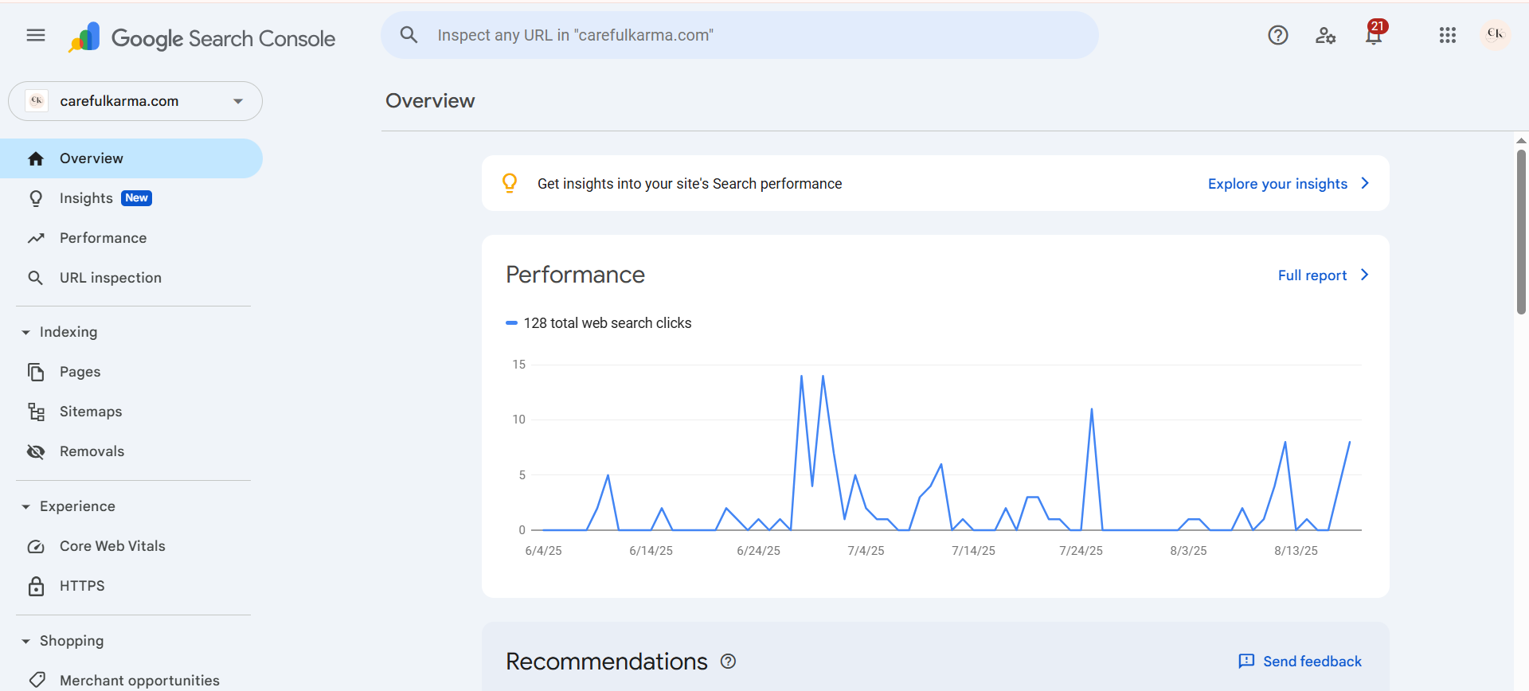Open the Google apps grid
Screen dimensions: 1529x691
point(1448,35)
